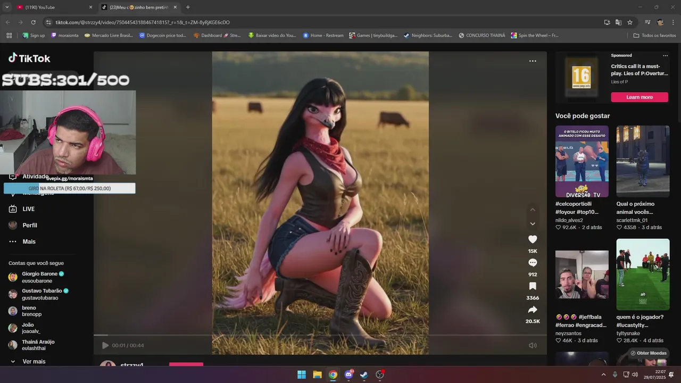This screenshot has width=681, height=383.
Task: Click the strzzy4 author name
Action: pos(132,365)
